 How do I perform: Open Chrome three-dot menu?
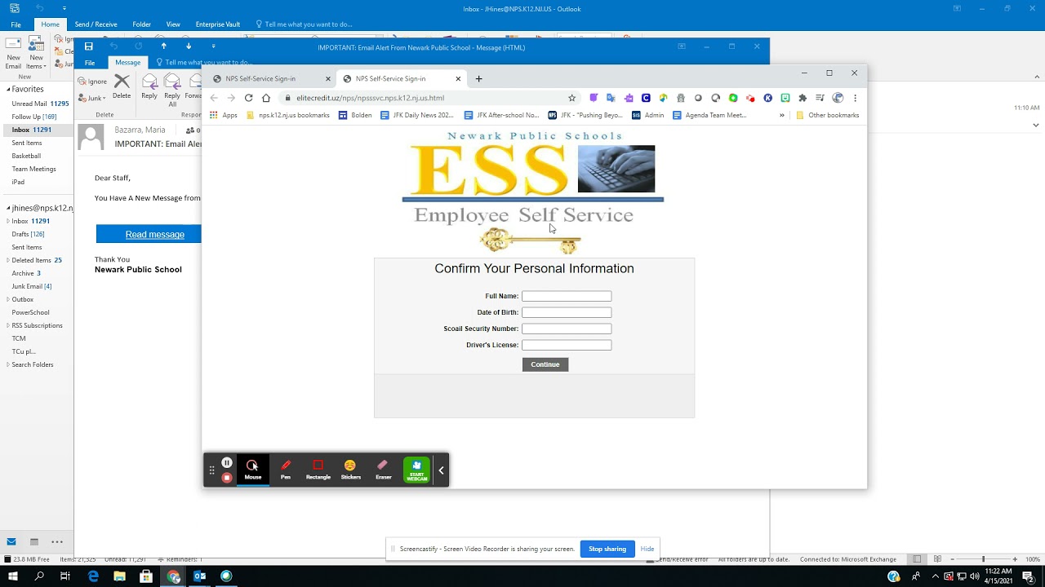point(855,98)
